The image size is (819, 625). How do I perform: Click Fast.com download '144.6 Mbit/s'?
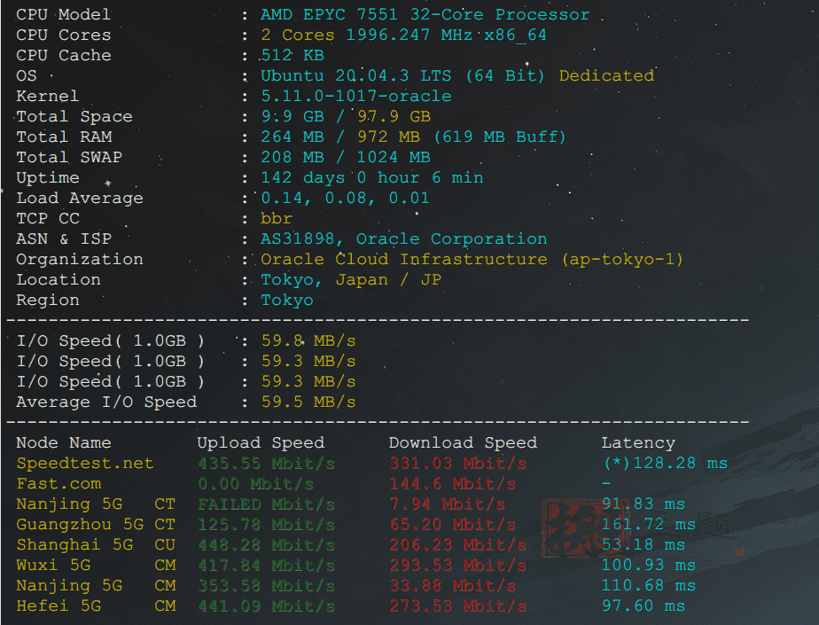coord(452,483)
